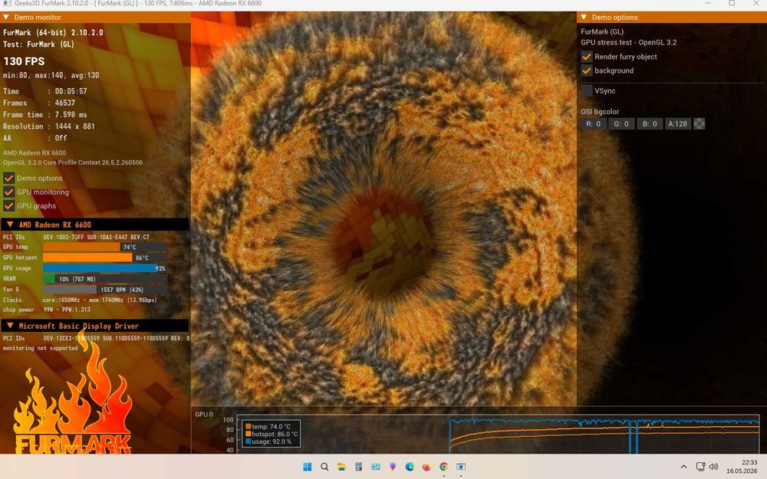This screenshot has height=479, width=767.
Task: Show hidden system tray icons
Action: pos(683,467)
